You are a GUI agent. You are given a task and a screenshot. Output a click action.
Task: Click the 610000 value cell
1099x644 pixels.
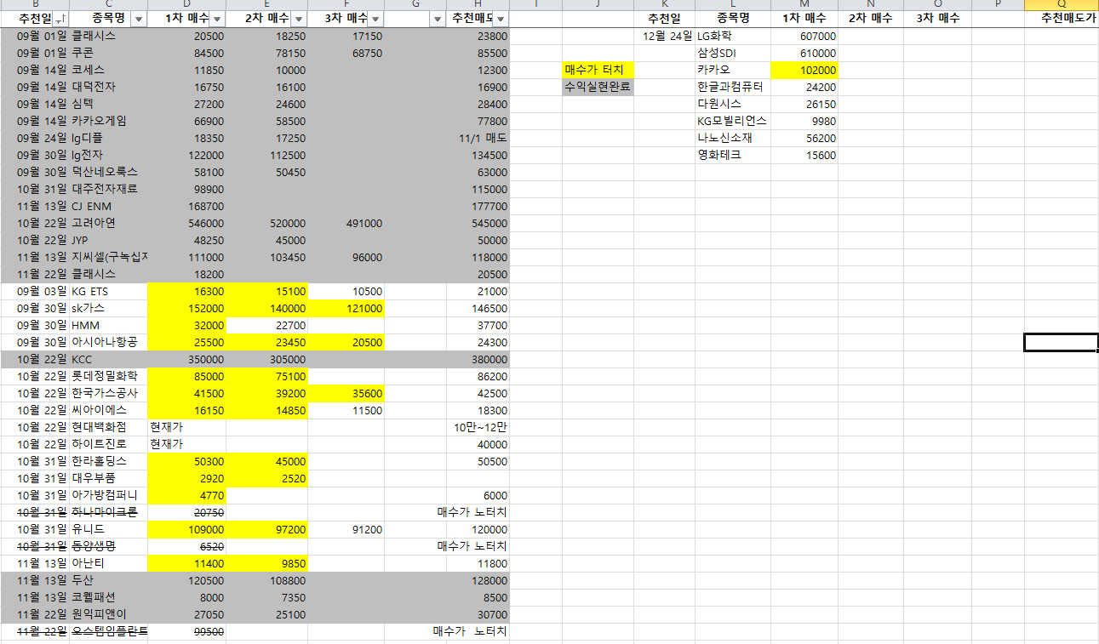pyautogui.click(x=804, y=53)
